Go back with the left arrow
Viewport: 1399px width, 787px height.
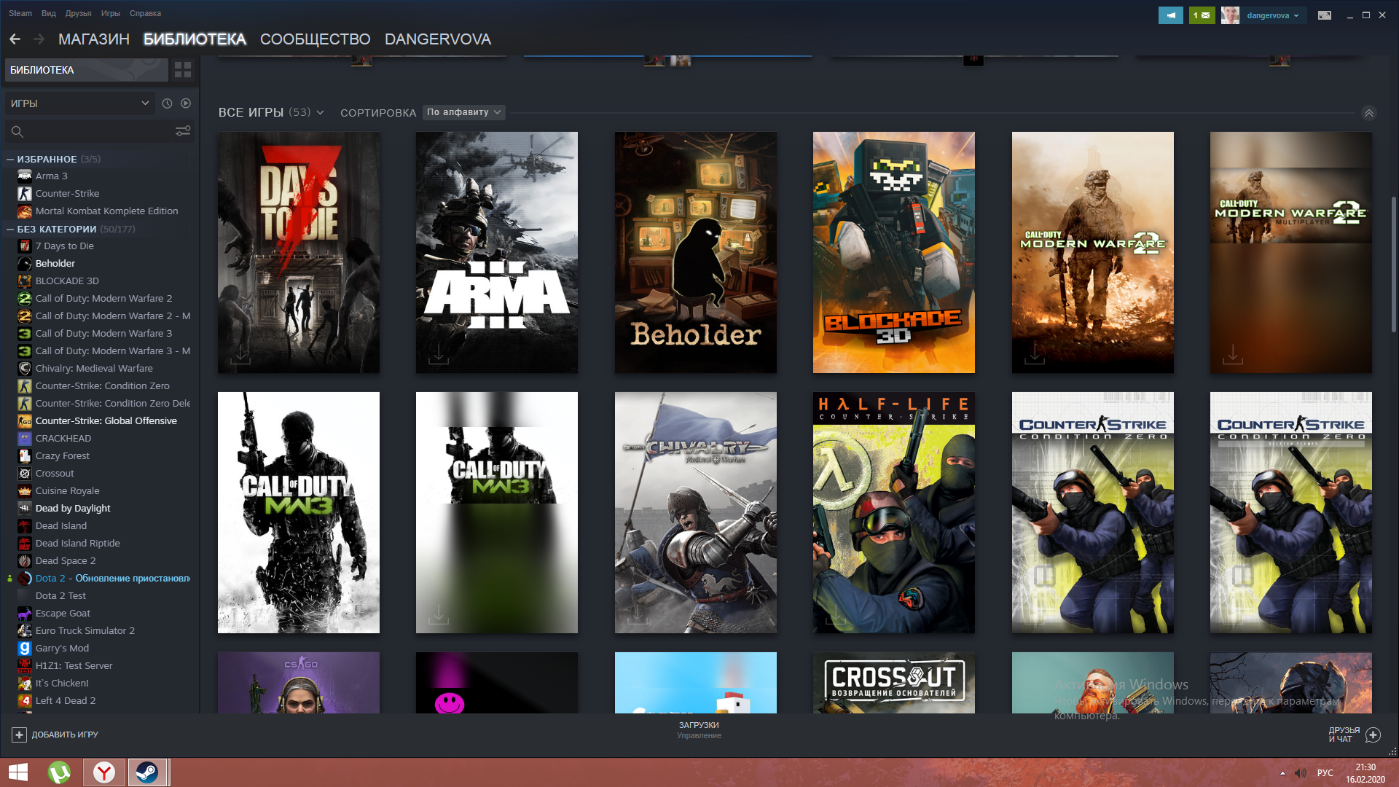coord(15,39)
